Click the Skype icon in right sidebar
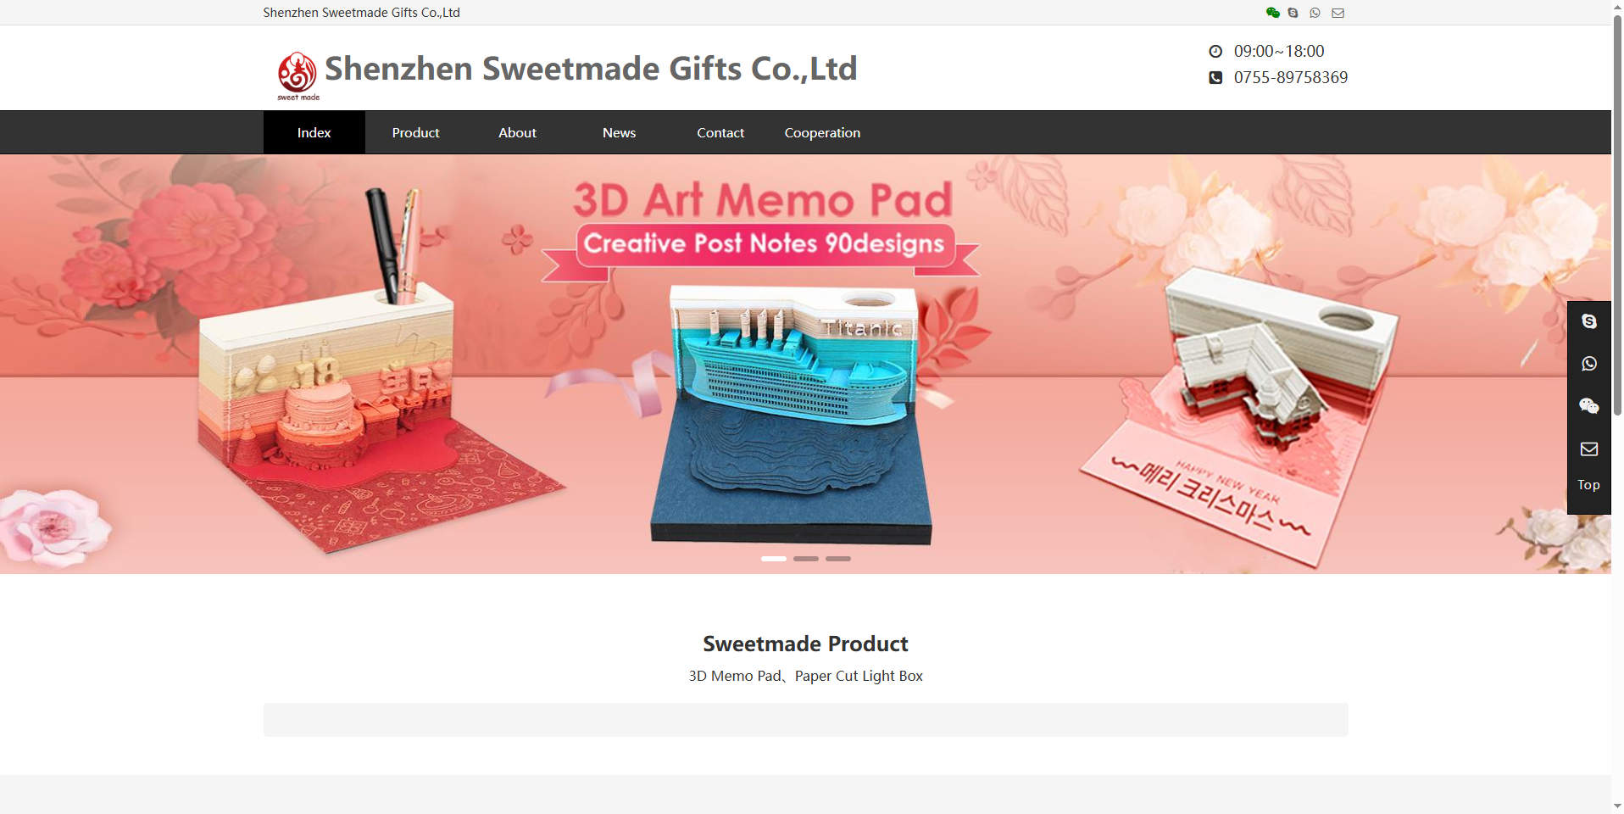Viewport: 1624px width, 814px height. [x=1589, y=321]
